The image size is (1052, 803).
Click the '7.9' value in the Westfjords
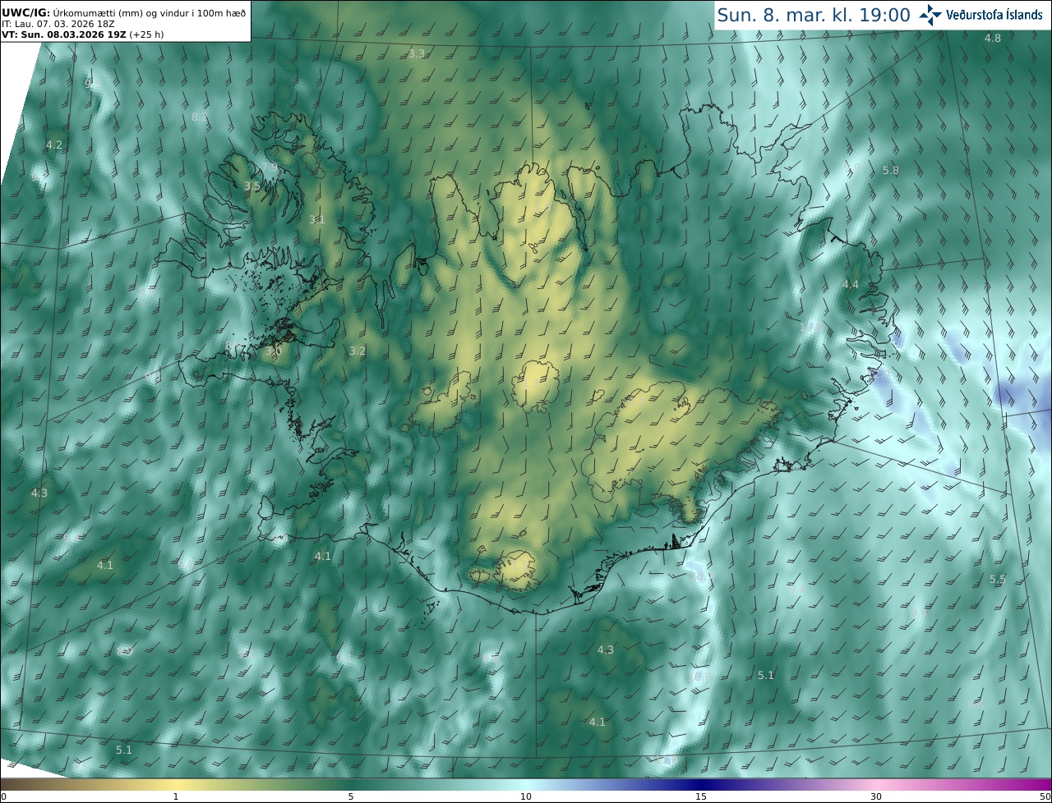pos(270,167)
